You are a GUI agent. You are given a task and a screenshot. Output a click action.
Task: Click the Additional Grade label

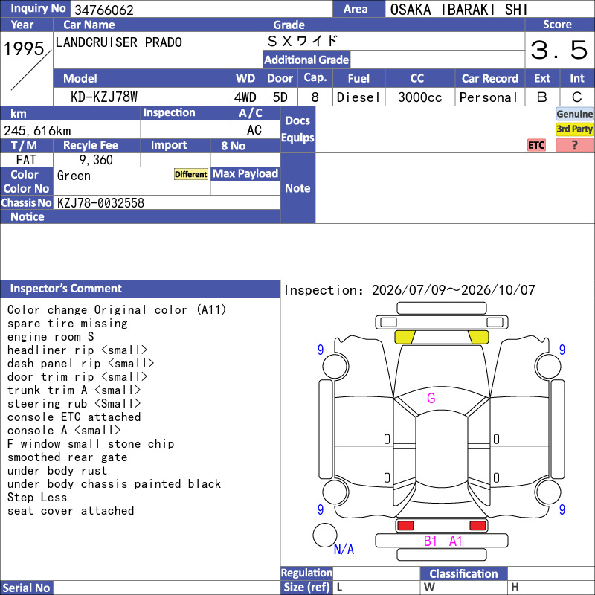(x=306, y=59)
